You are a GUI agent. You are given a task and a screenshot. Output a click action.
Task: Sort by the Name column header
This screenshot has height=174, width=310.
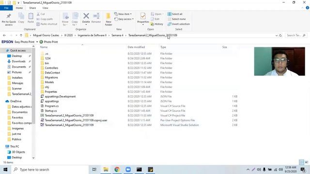[x=44, y=47]
